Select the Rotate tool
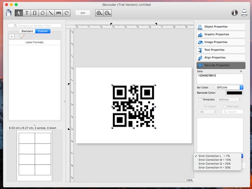The image size is (252, 189). tap(67, 13)
